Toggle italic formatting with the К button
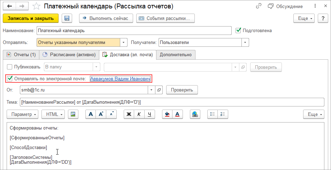 pos(139,114)
